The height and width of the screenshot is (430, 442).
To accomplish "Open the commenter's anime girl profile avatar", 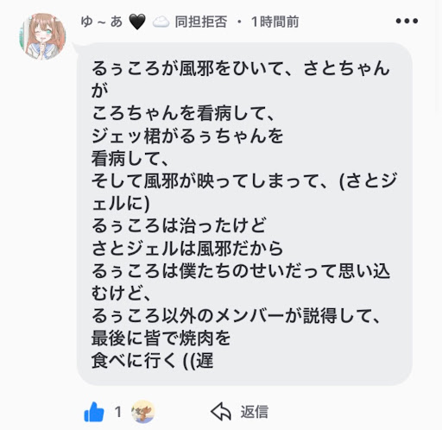I will click(42, 36).
